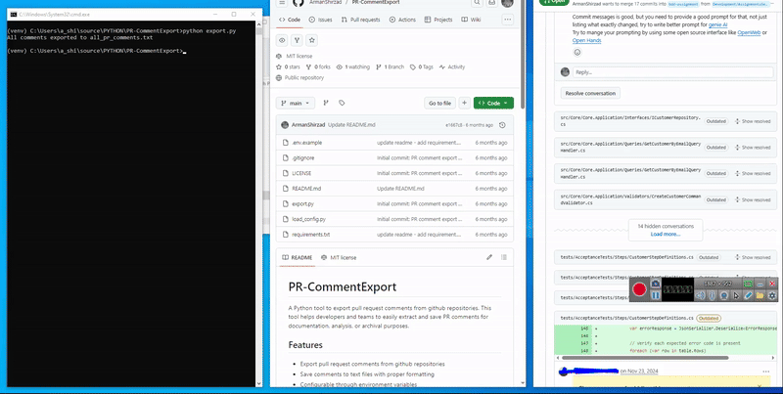Toggle speaker audio capture in the recorder
This screenshot has height=394, width=783.
click(700, 295)
